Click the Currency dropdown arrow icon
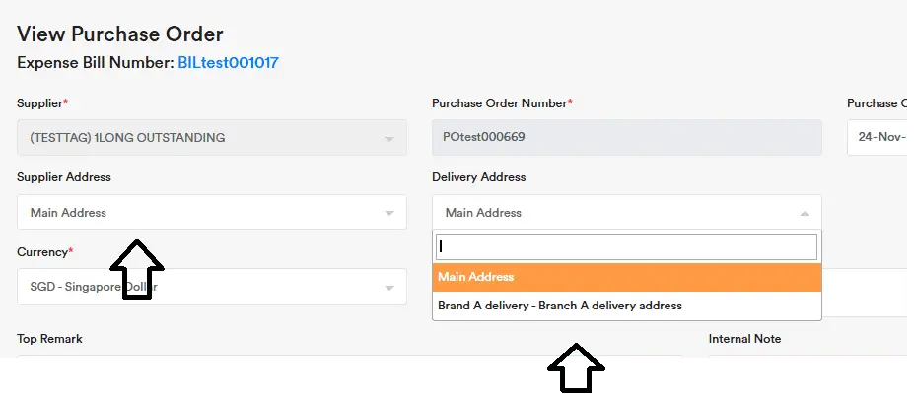The height and width of the screenshot is (410, 914). point(389,288)
